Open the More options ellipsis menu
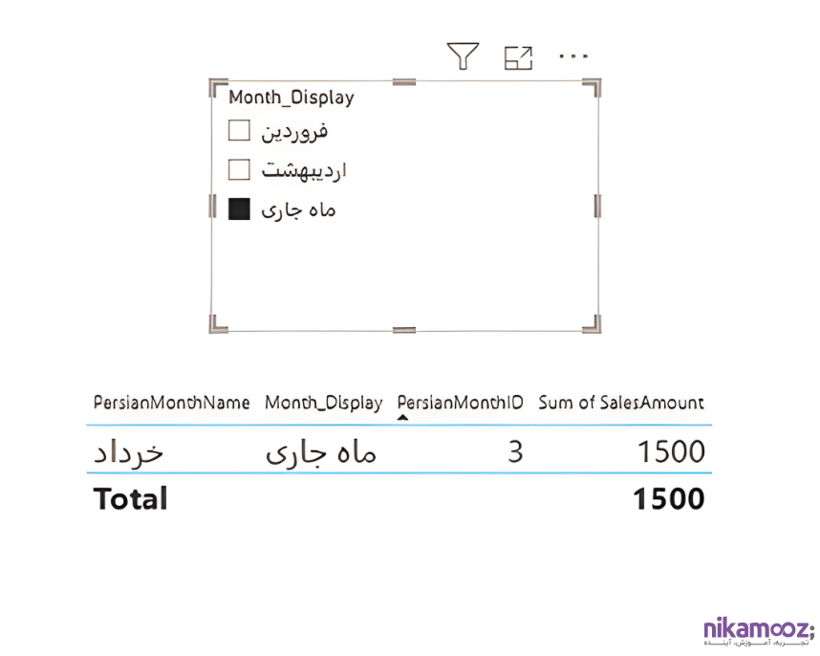Screen dimensions: 820x656 (573, 56)
